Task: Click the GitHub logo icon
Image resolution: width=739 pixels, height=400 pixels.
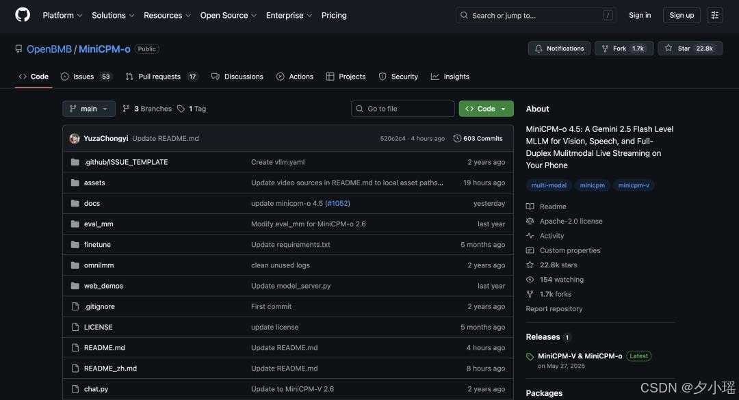Action: coord(22,15)
